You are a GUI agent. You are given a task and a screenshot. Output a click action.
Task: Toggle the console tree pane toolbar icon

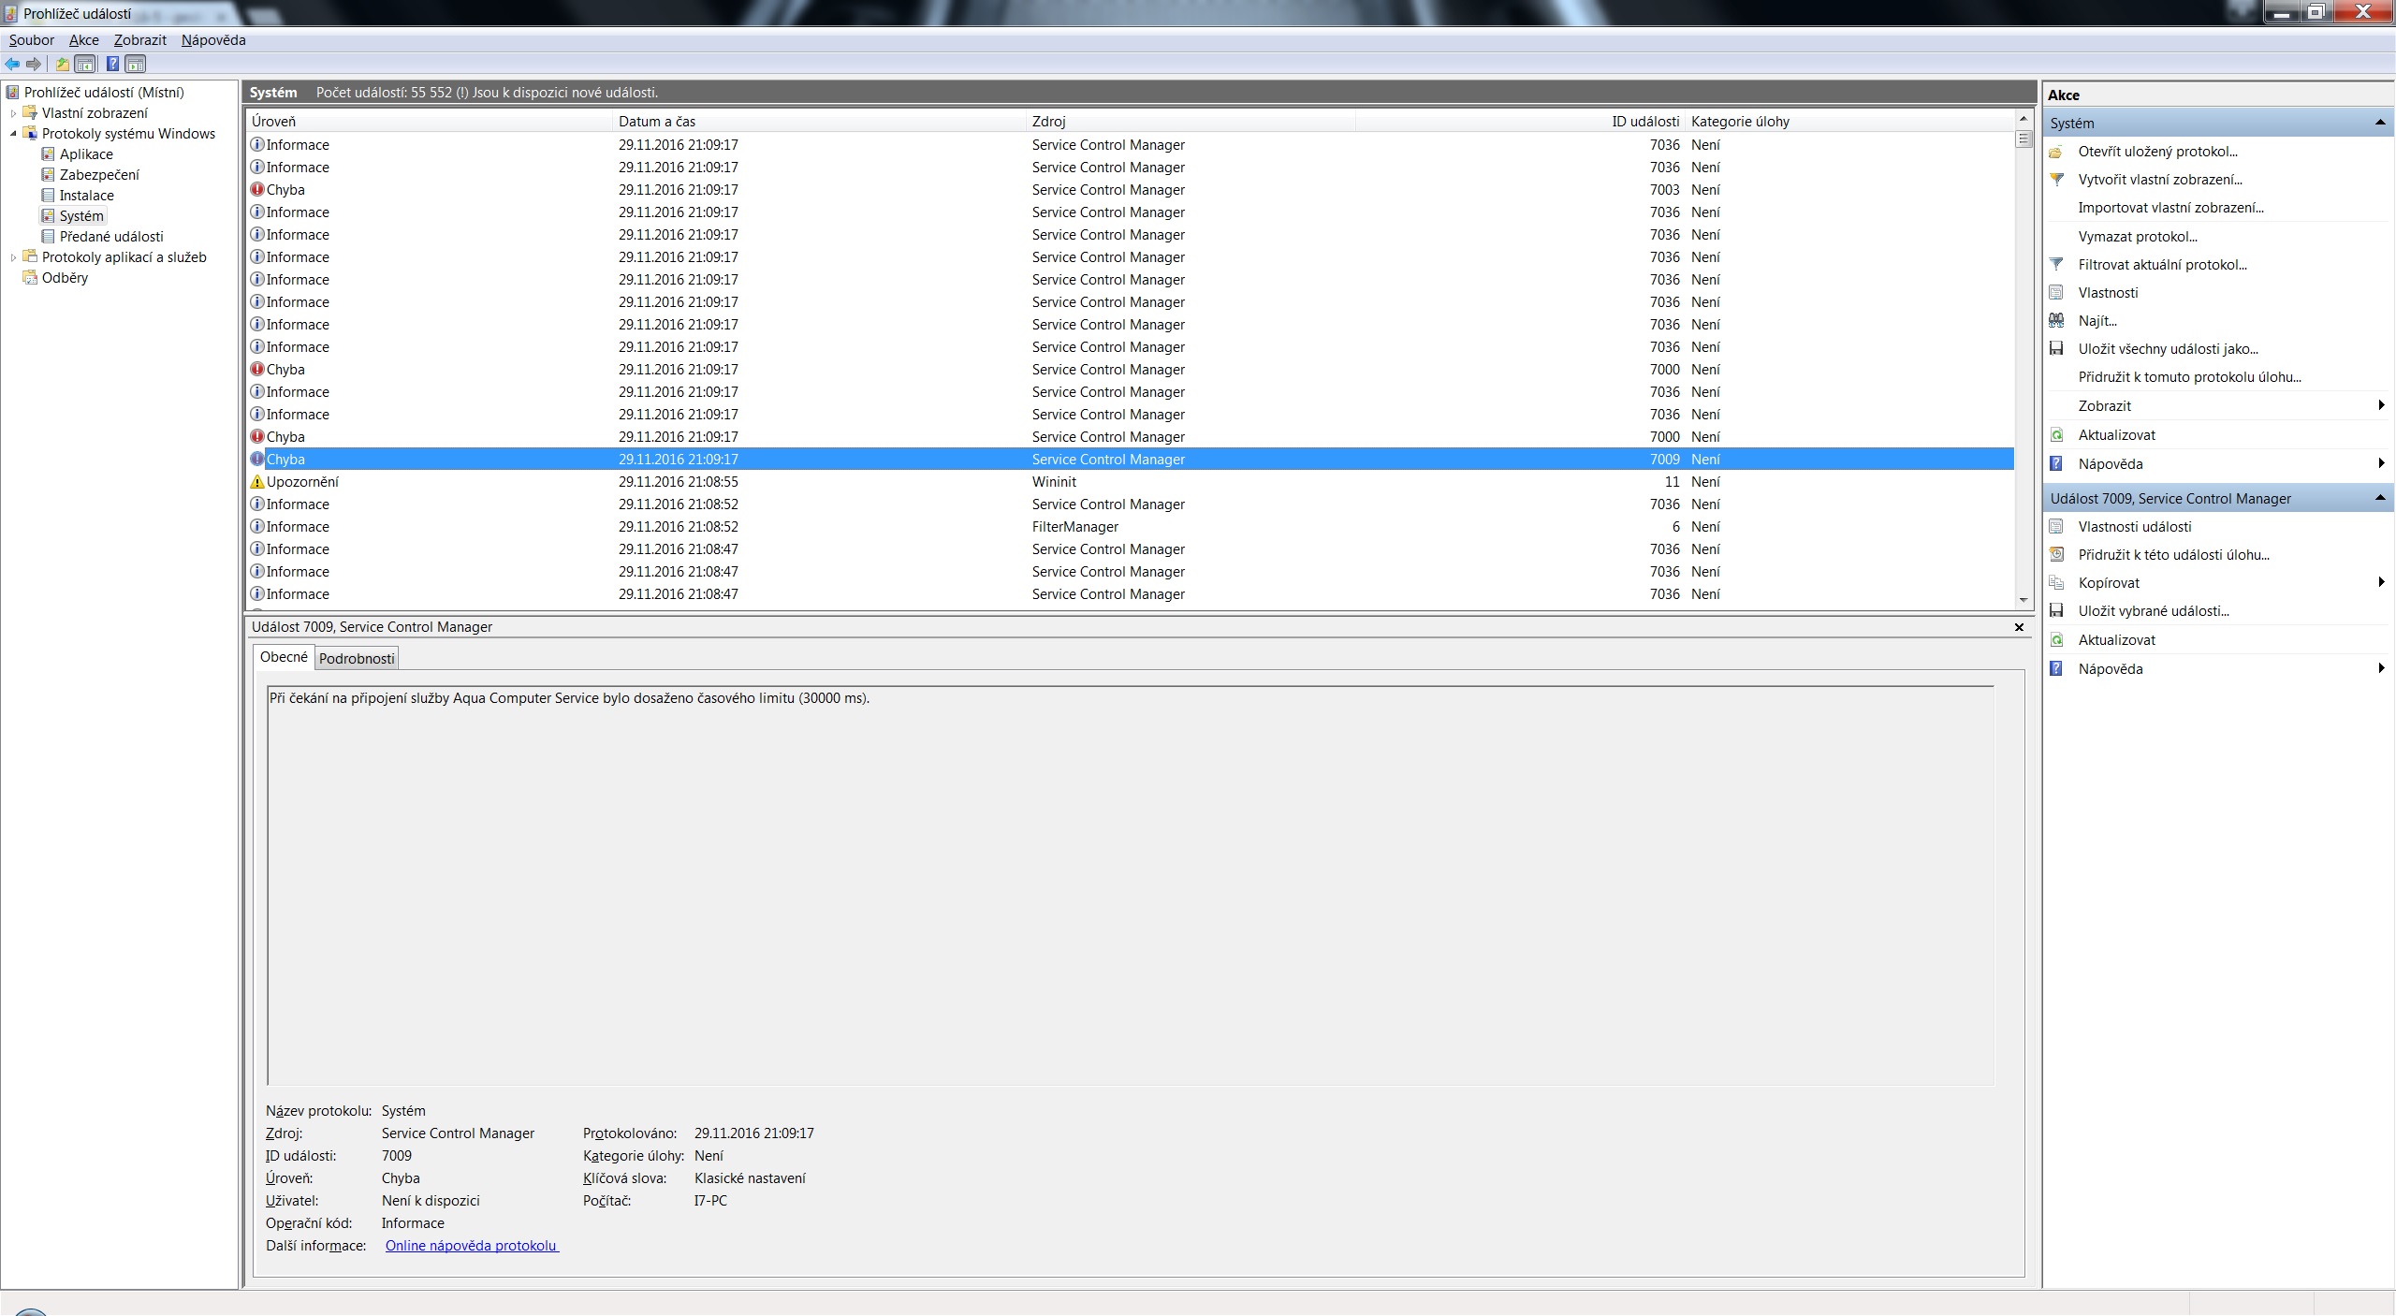click(85, 64)
